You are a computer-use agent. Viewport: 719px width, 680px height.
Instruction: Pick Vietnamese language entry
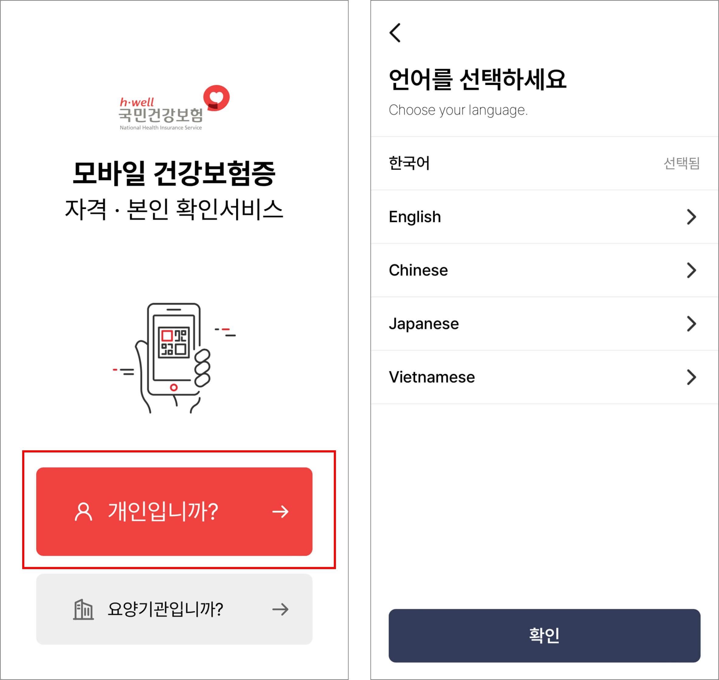click(544, 377)
